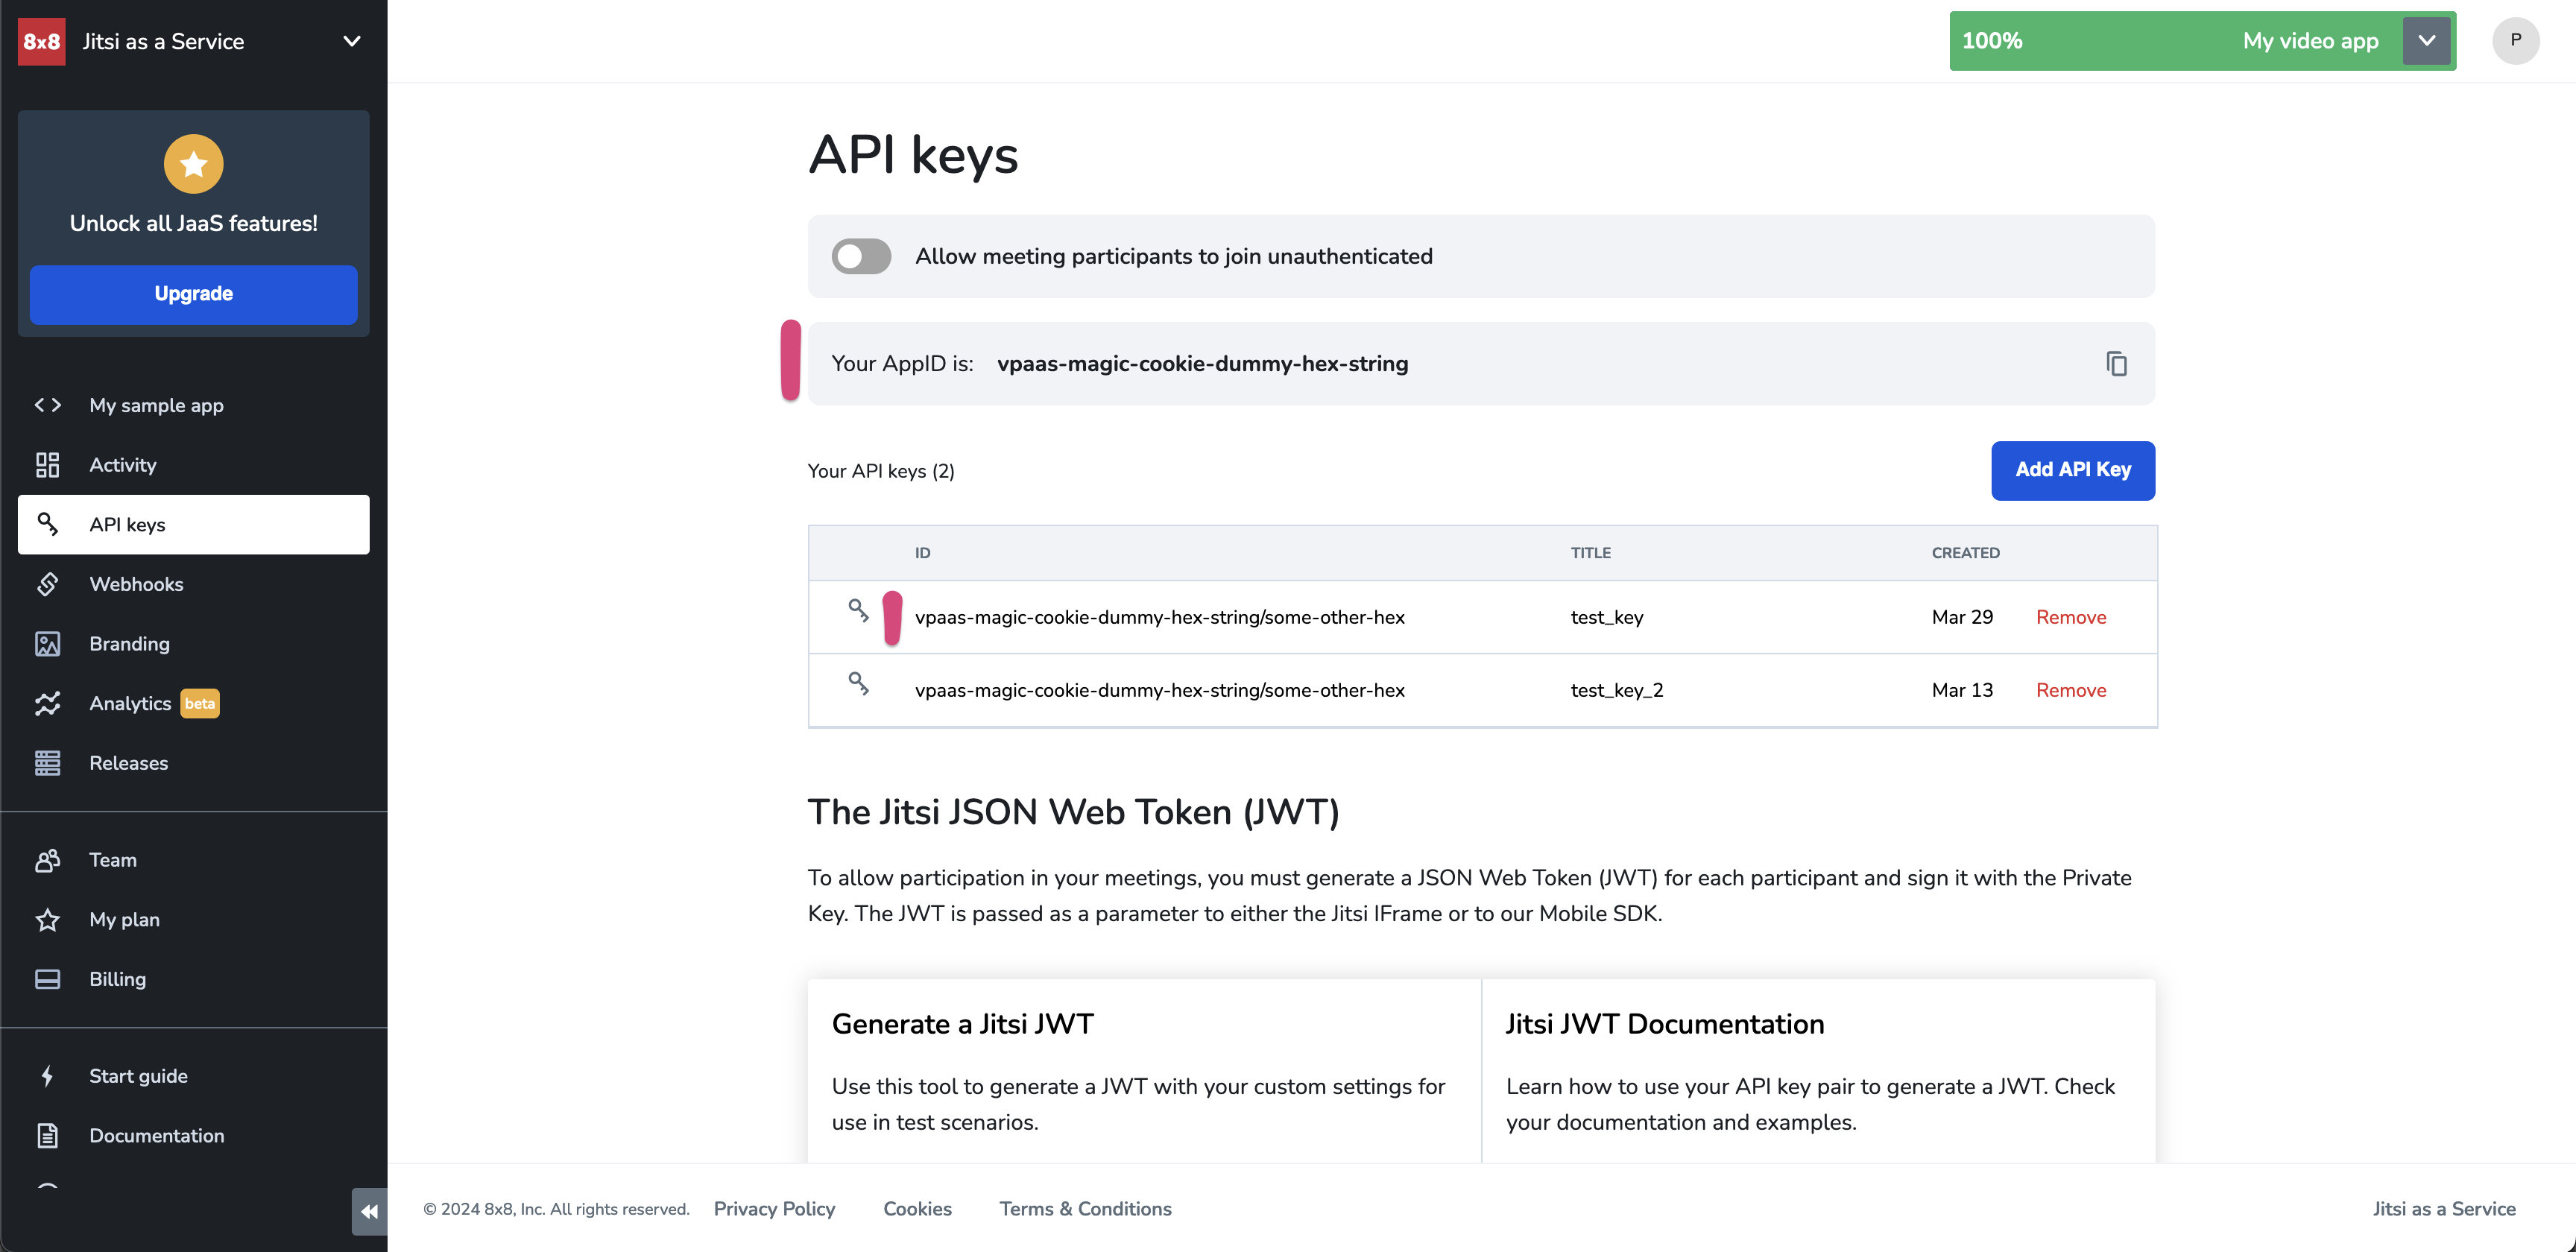Click the Webhooks icon
Image resolution: width=2576 pixels, height=1252 pixels.
47,584
